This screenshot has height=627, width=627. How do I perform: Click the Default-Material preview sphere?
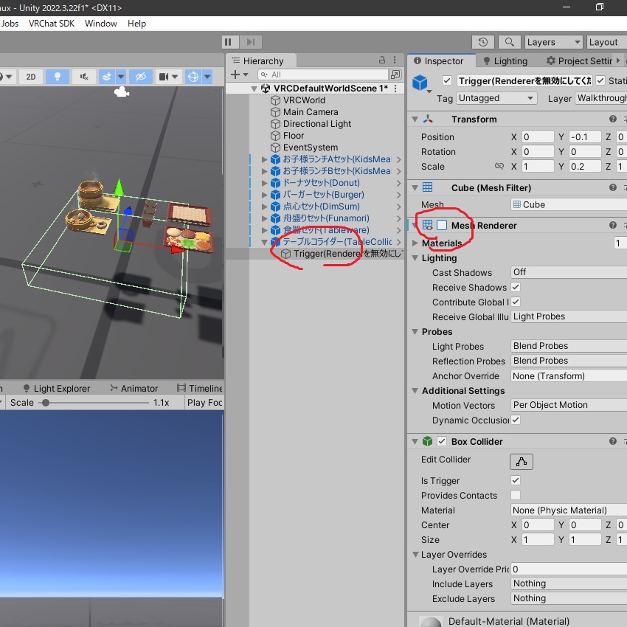tap(431, 622)
